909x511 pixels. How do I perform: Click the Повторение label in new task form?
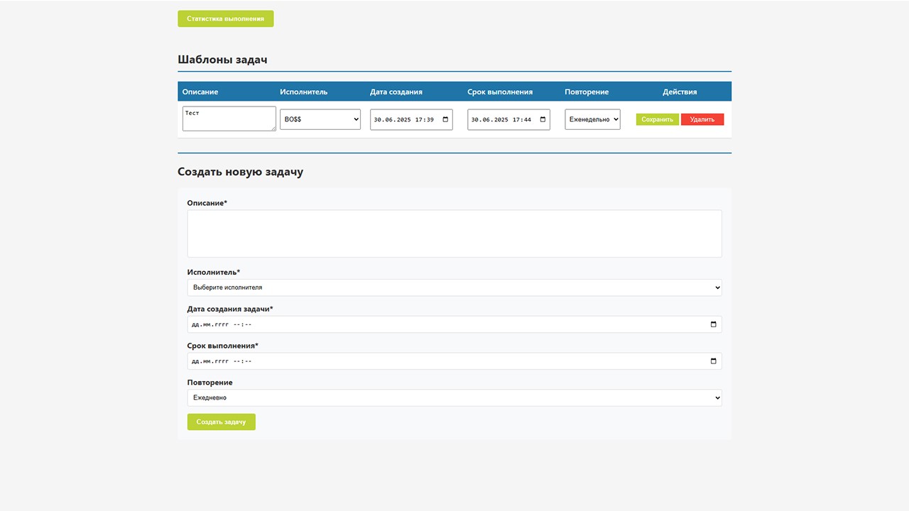209,383
